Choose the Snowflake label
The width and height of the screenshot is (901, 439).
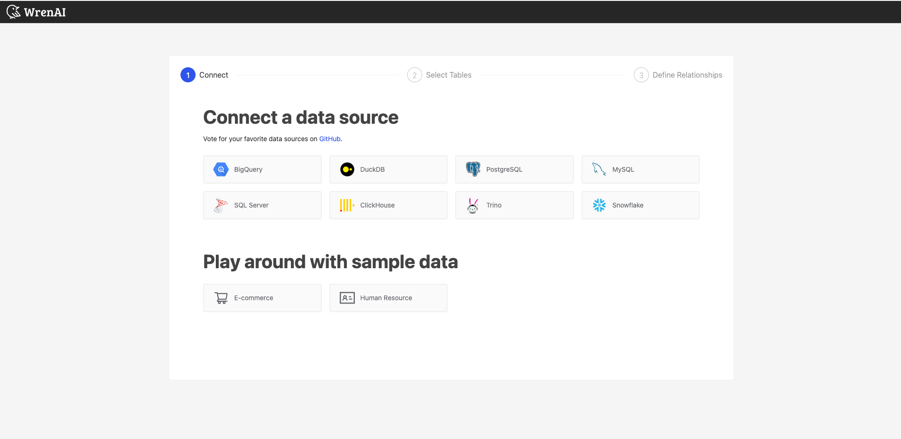click(x=628, y=205)
